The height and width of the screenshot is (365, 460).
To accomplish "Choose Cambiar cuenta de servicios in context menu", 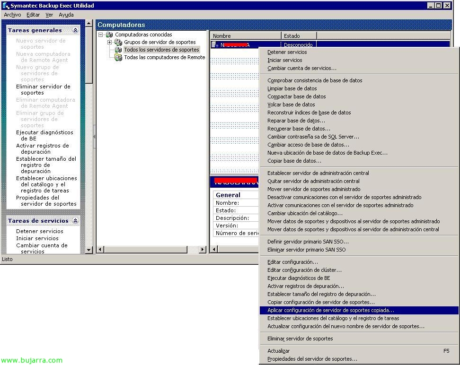I will 359,68.
